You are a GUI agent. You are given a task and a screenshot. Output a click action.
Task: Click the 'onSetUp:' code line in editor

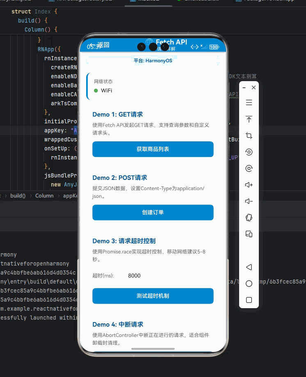click(x=60, y=149)
